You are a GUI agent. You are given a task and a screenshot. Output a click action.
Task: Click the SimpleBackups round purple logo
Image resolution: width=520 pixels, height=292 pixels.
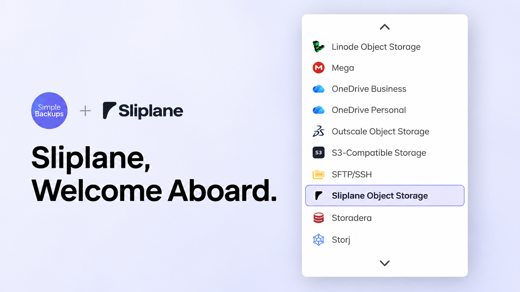point(49,110)
